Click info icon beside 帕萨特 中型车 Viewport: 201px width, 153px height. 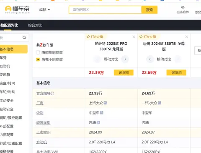click(102, 113)
